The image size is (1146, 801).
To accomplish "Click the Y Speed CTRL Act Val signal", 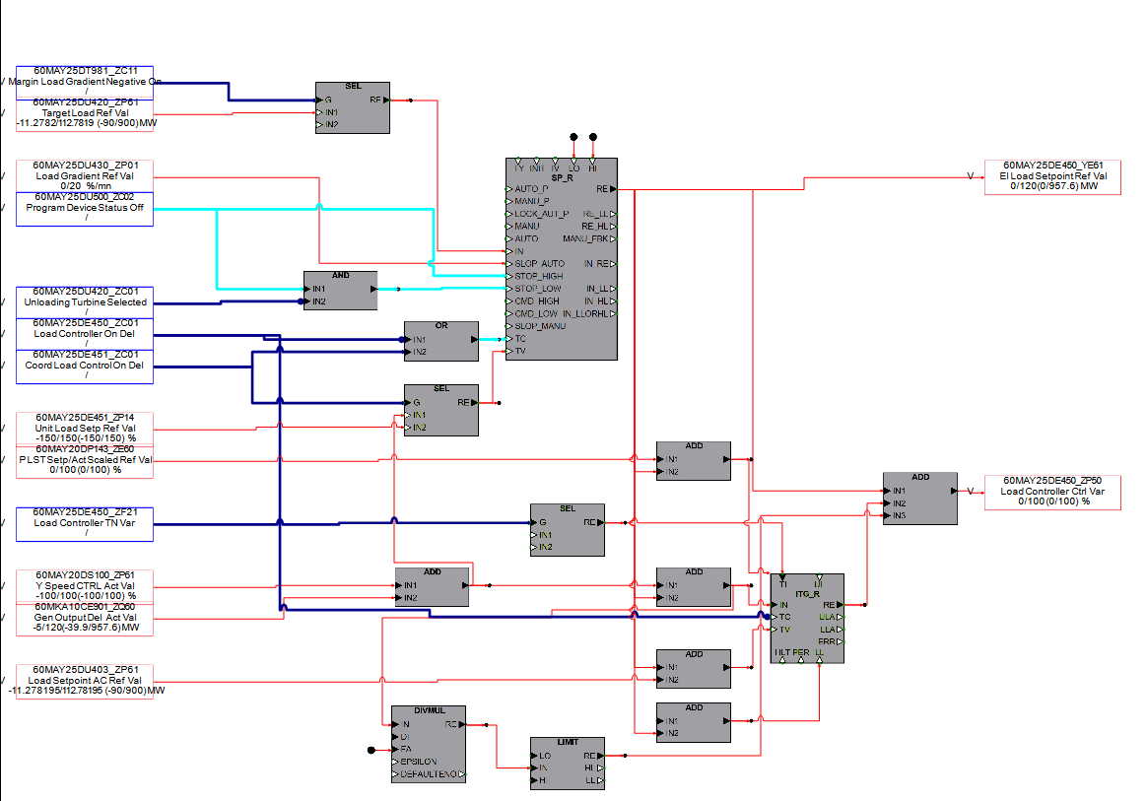I will point(85,585).
